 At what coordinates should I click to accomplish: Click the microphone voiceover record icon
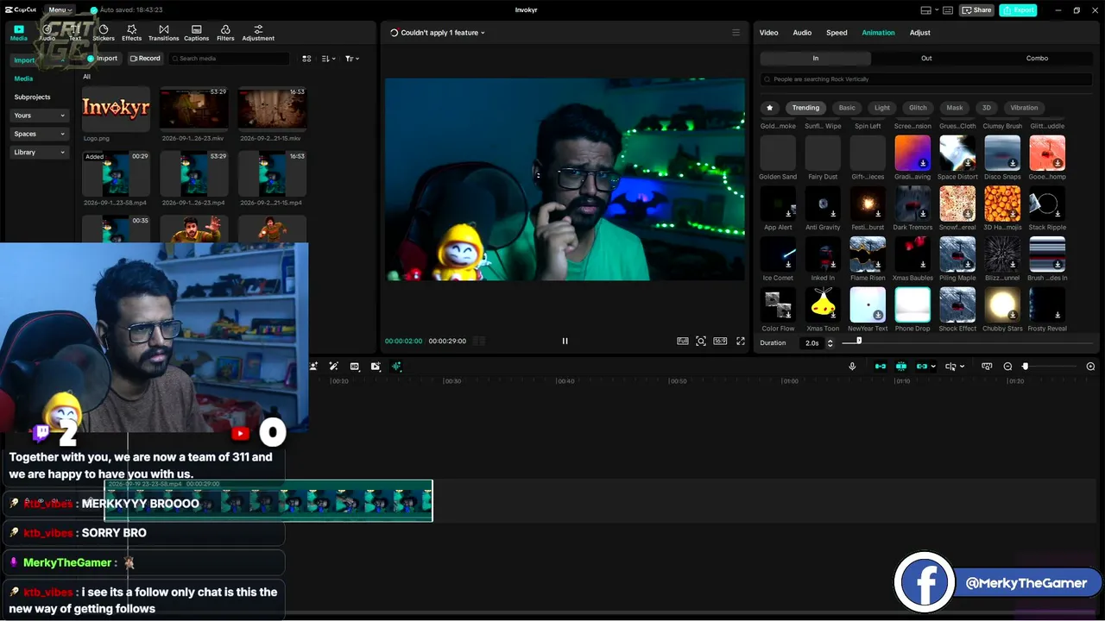(852, 367)
